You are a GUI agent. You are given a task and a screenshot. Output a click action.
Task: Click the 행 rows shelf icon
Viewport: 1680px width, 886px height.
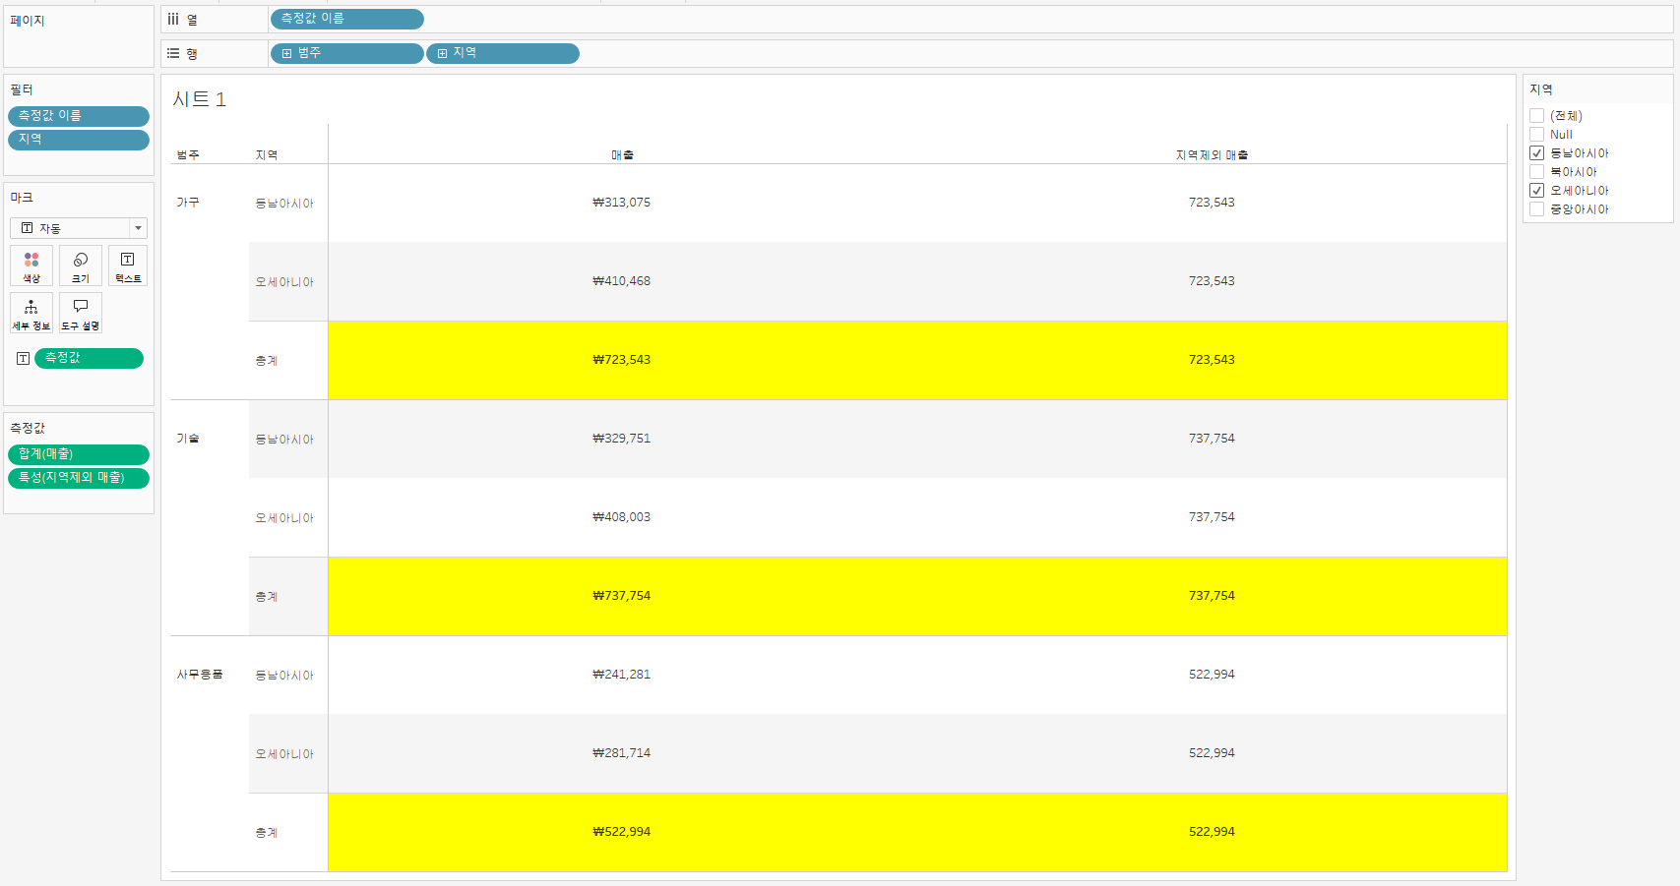click(x=173, y=53)
